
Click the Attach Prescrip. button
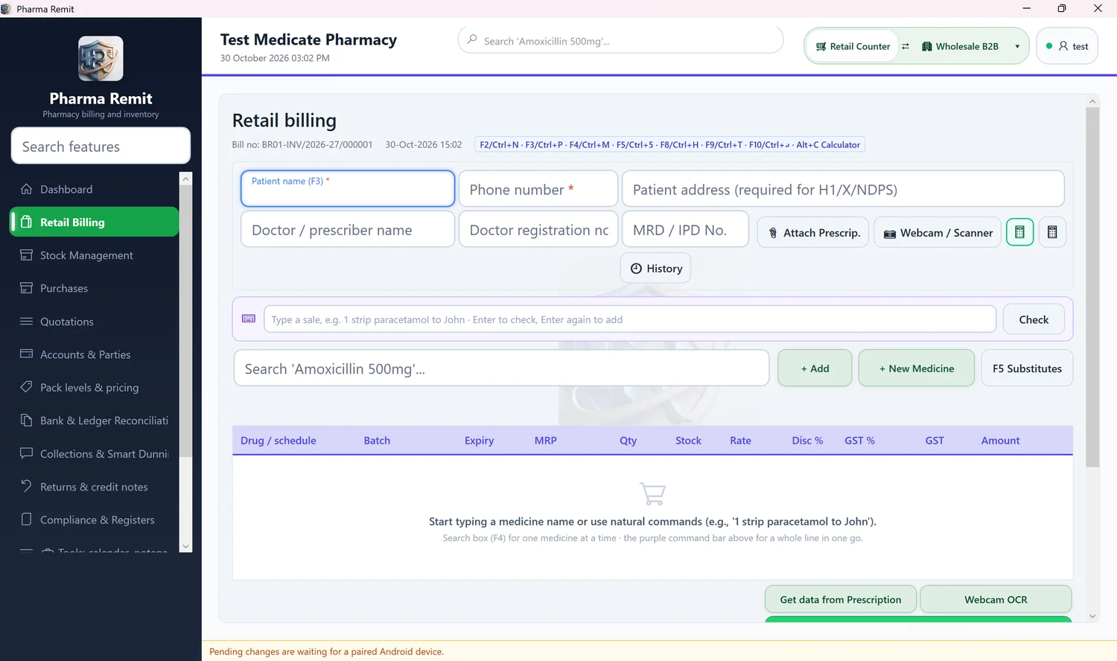813,232
